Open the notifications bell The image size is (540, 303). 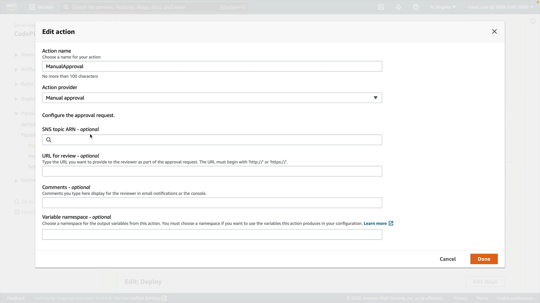(x=399, y=7)
